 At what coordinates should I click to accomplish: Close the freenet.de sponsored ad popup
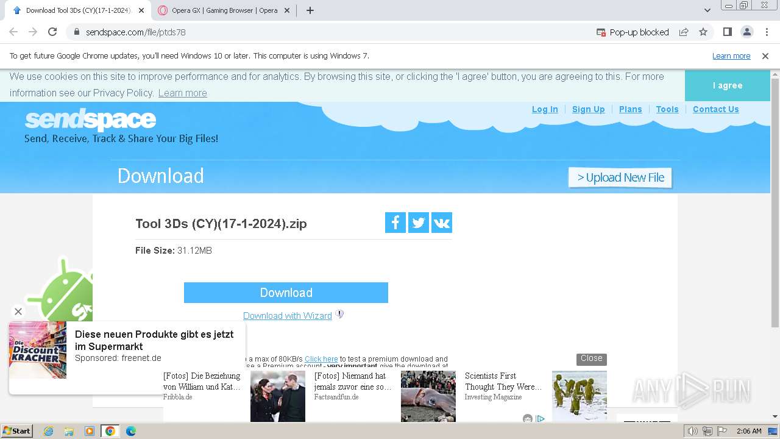[18, 312]
